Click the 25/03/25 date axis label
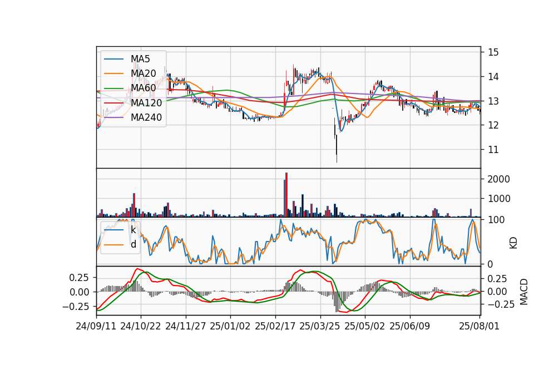534x384 pixels. [x=320, y=326]
